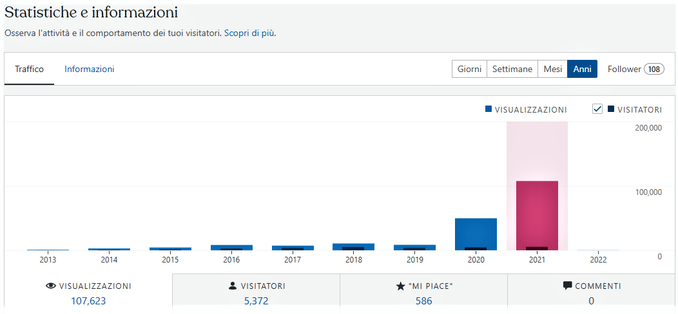Click the speech bubble icon beside Commenti

coord(567,286)
